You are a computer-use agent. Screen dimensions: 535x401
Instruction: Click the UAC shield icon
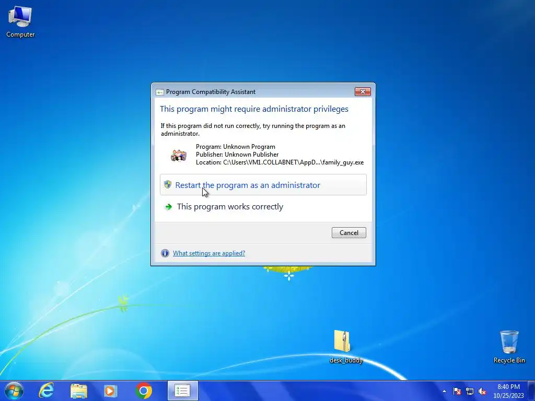[168, 184]
